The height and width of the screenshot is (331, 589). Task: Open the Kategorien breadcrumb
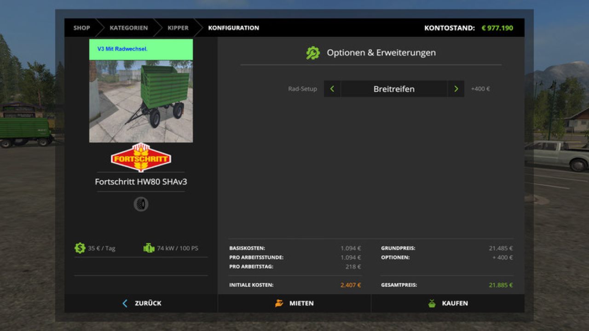pos(128,28)
